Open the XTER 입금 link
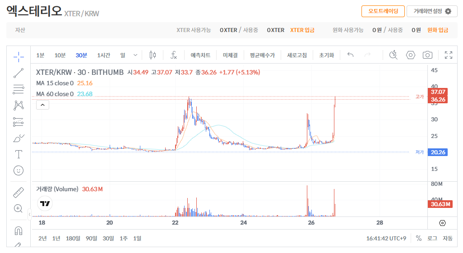This screenshot has width=463, height=253. pos(302,30)
